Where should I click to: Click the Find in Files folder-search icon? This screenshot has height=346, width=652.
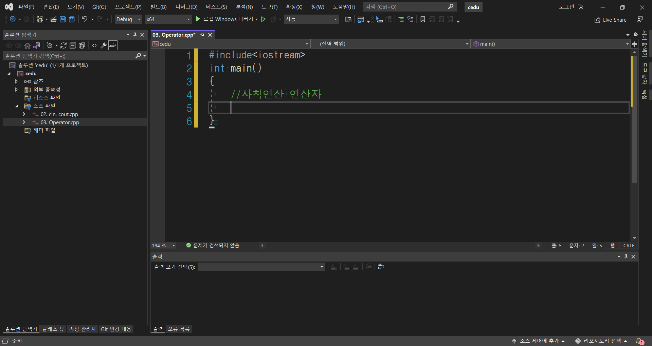pos(348,19)
